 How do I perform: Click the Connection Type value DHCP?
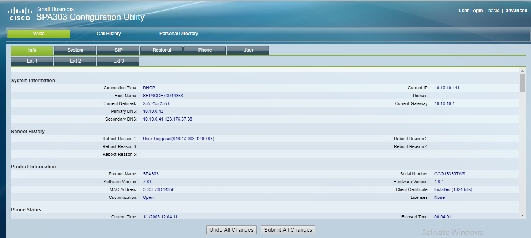(149, 88)
